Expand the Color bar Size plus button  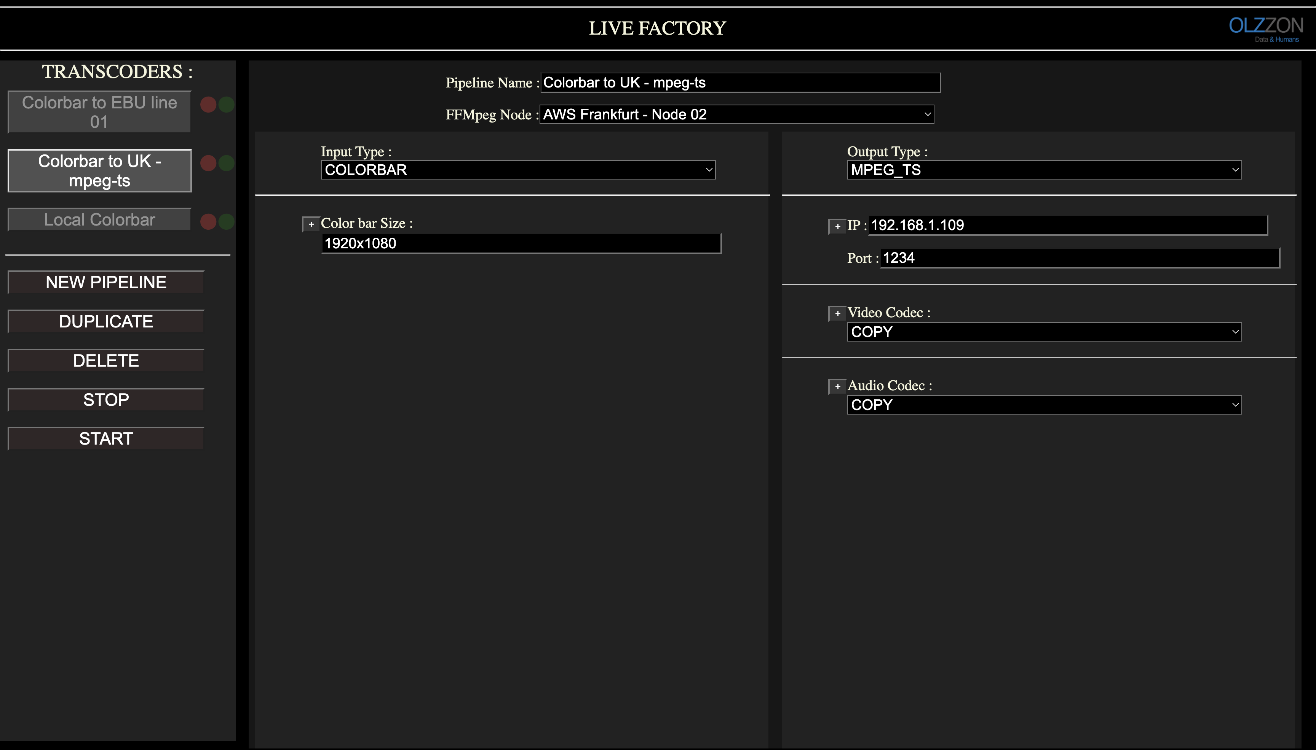[x=311, y=224]
